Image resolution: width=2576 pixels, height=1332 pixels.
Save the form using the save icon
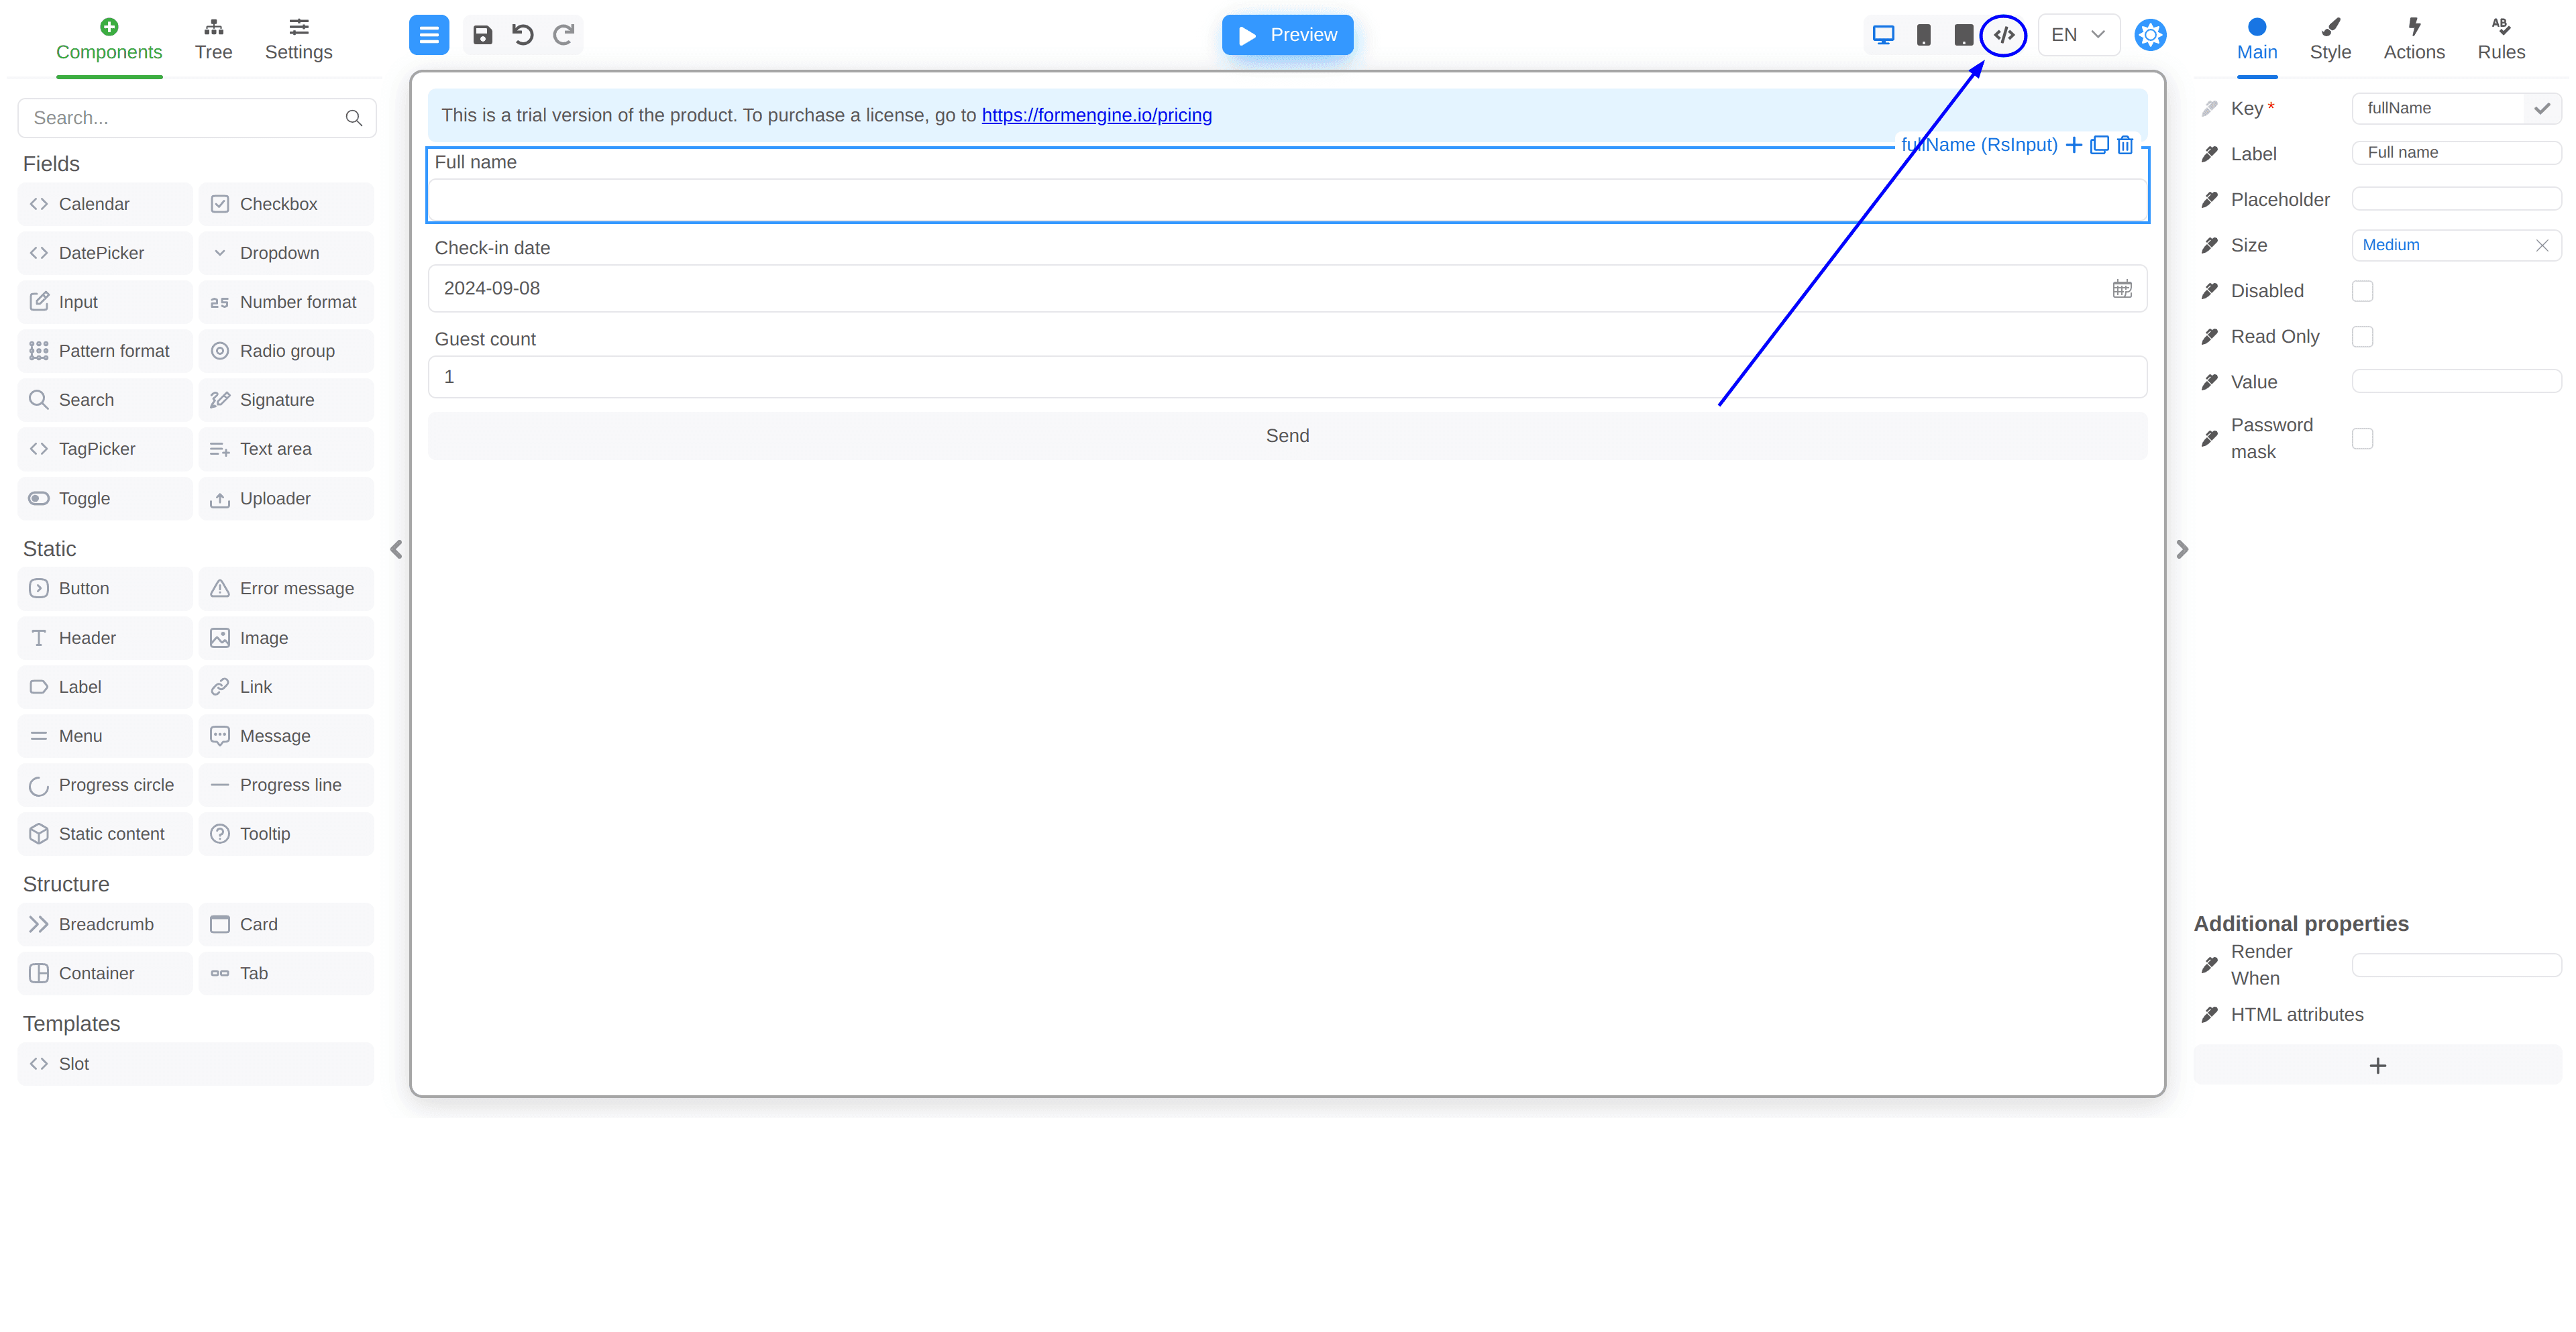(482, 34)
